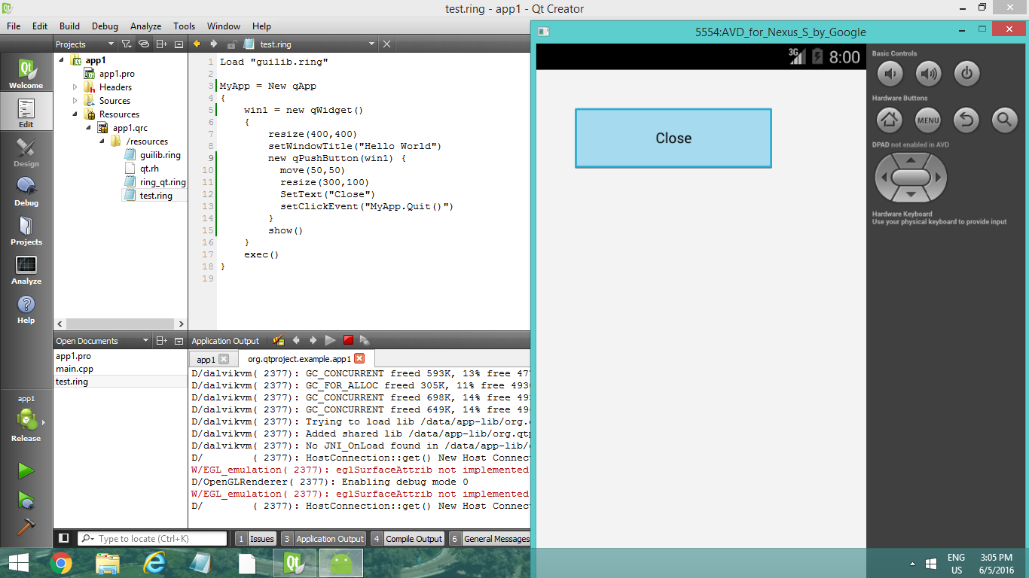Image resolution: width=1029 pixels, height=578 pixels.
Task: Stop the running application with red square
Action: click(348, 341)
